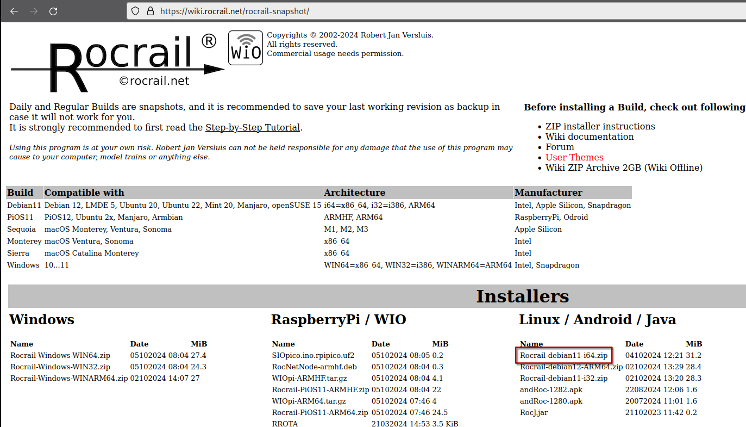Open the Wiki documentation link
This screenshot has width=746, height=427.
pyautogui.click(x=590, y=137)
